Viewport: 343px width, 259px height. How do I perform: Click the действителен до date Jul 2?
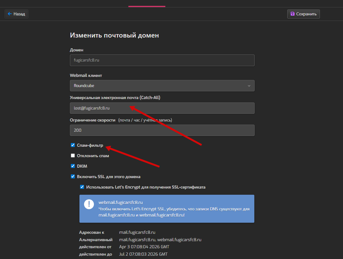point(143,254)
